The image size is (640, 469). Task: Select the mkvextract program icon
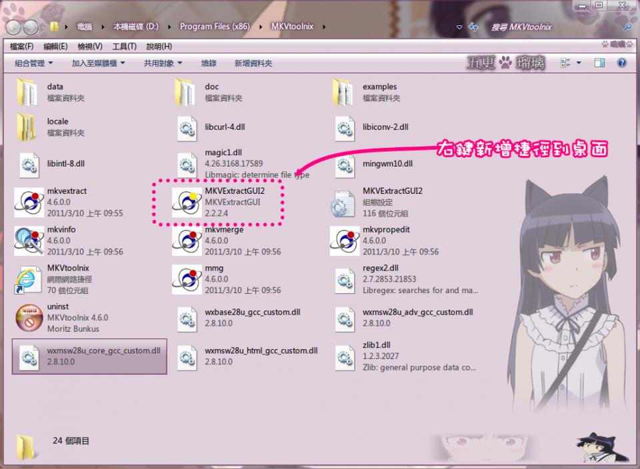[29, 201]
